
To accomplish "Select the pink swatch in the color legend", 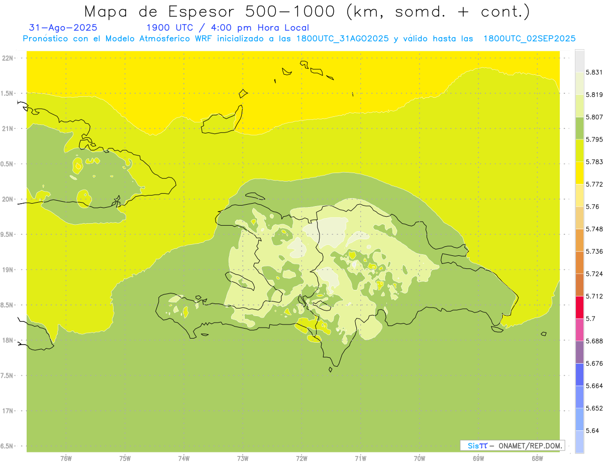I will [579, 330].
